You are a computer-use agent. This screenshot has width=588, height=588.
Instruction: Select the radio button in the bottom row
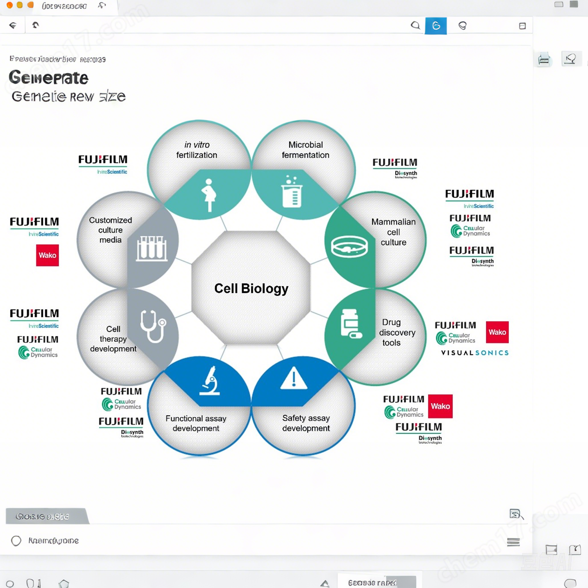[x=16, y=541]
